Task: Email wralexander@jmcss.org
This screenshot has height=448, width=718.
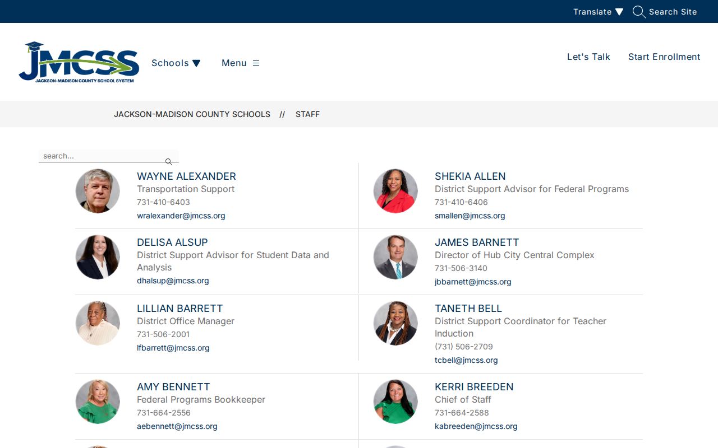Action: point(181,216)
